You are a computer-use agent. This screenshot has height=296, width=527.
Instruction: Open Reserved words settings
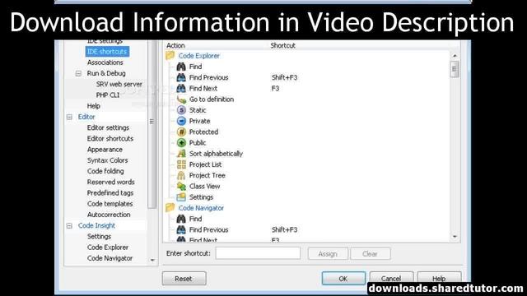[110, 182]
